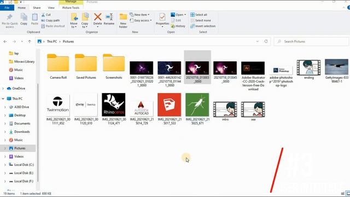The height and width of the screenshot is (197, 350).
Task: Expand the OneDrive tree node
Action: pos(3,89)
